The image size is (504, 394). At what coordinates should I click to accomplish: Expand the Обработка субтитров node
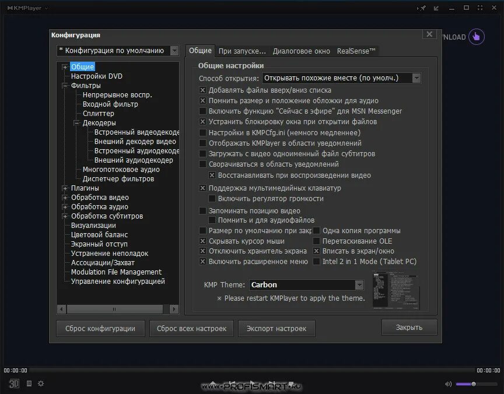pos(65,216)
